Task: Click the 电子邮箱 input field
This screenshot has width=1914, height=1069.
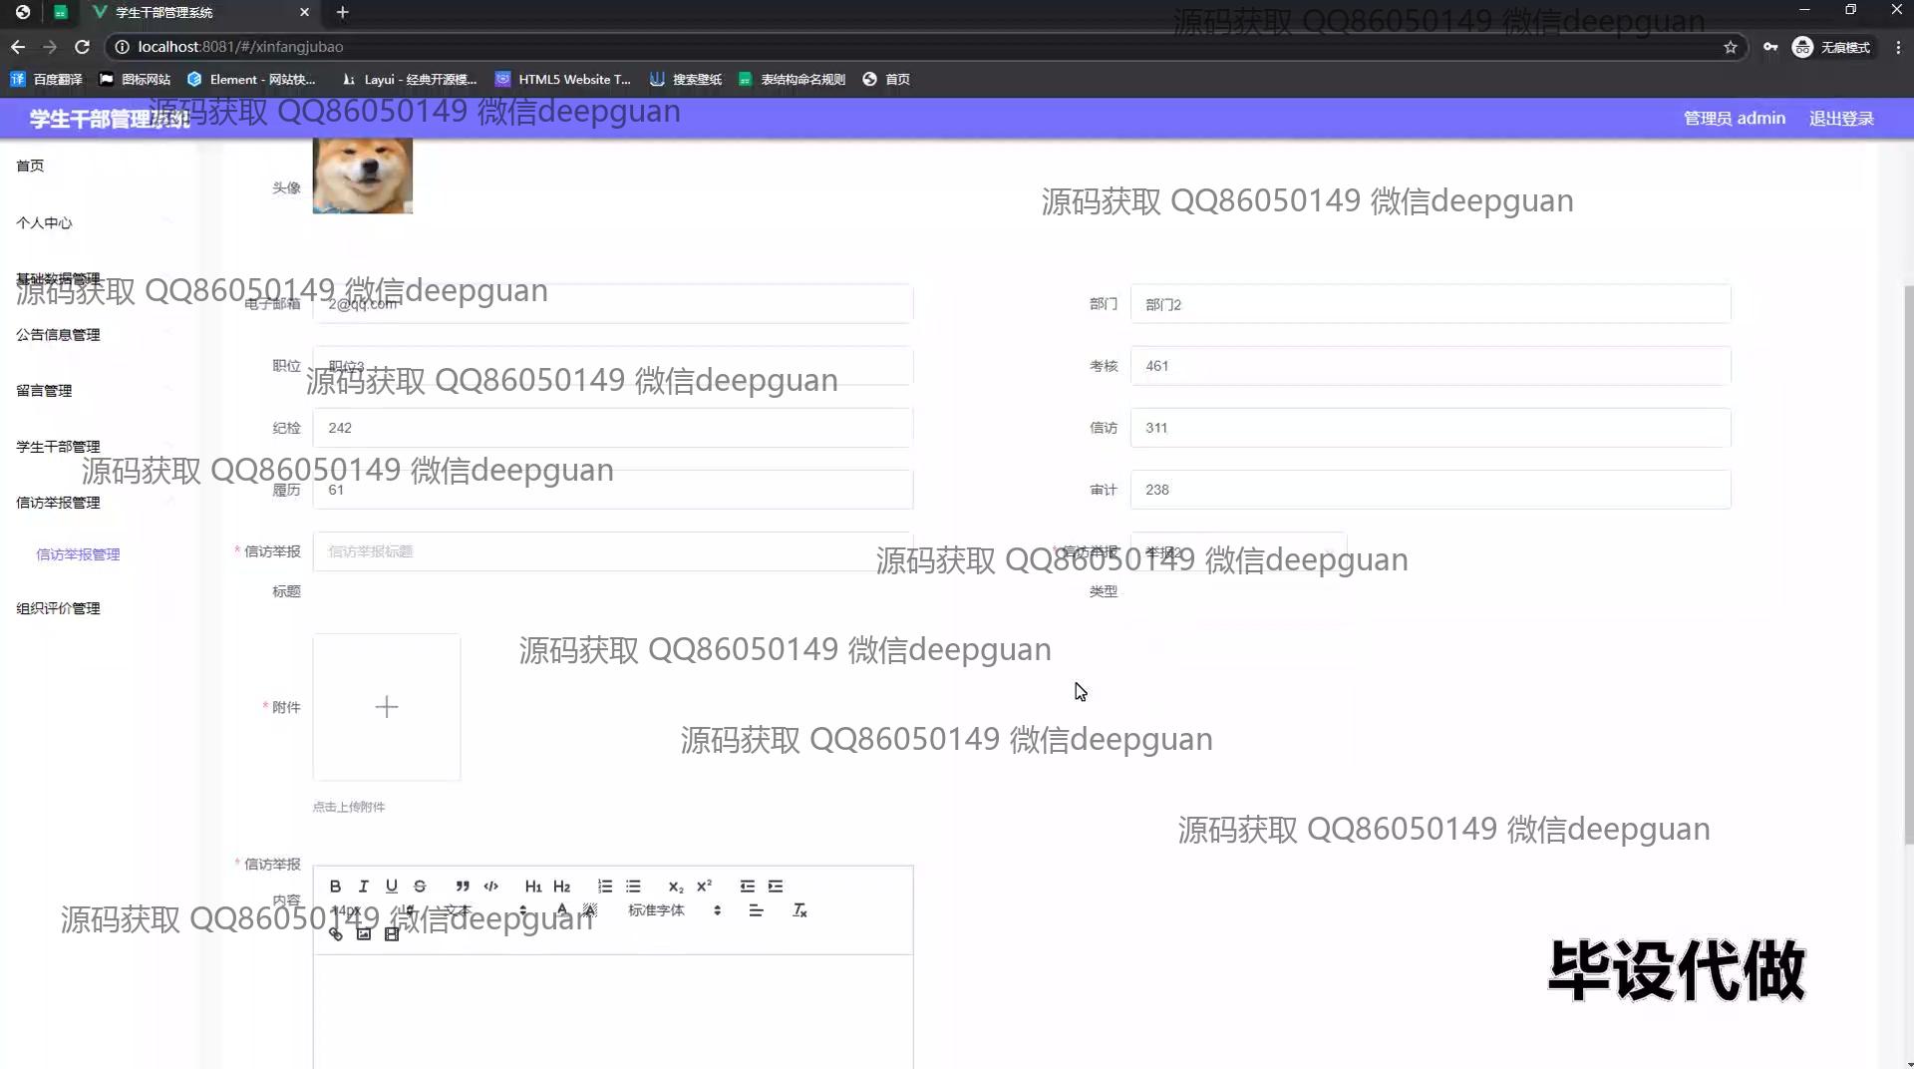Action: tap(613, 304)
